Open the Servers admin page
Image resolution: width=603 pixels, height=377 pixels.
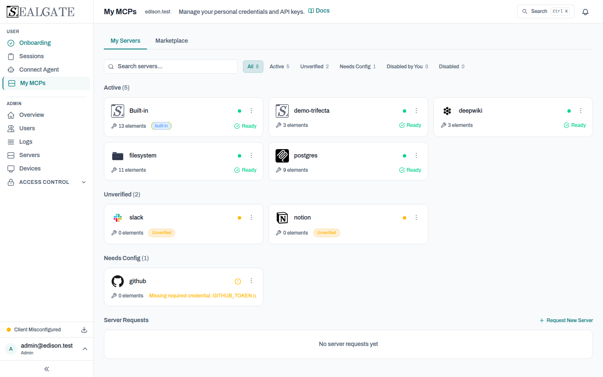tap(46, 155)
